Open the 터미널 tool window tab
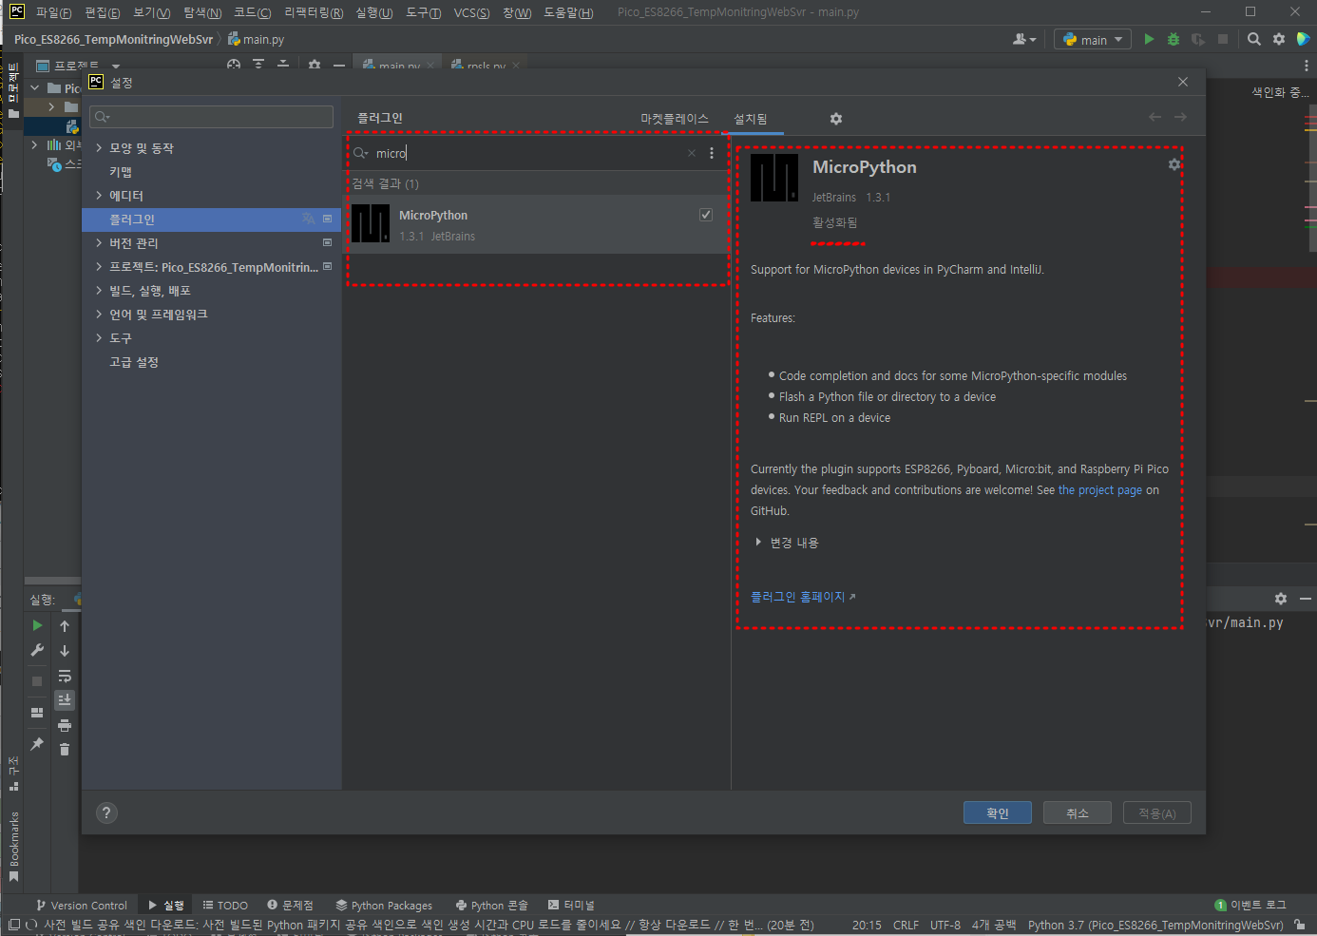Viewport: 1317px width, 936px height. tap(571, 905)
